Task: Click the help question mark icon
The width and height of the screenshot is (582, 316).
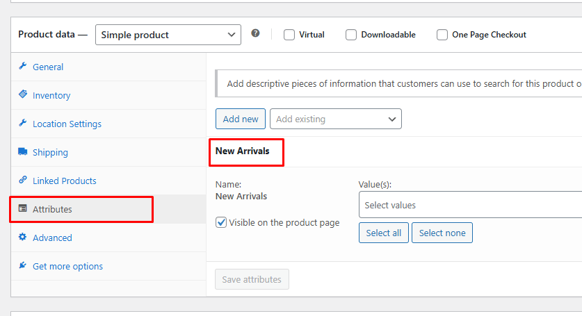Action: [255, 33]
